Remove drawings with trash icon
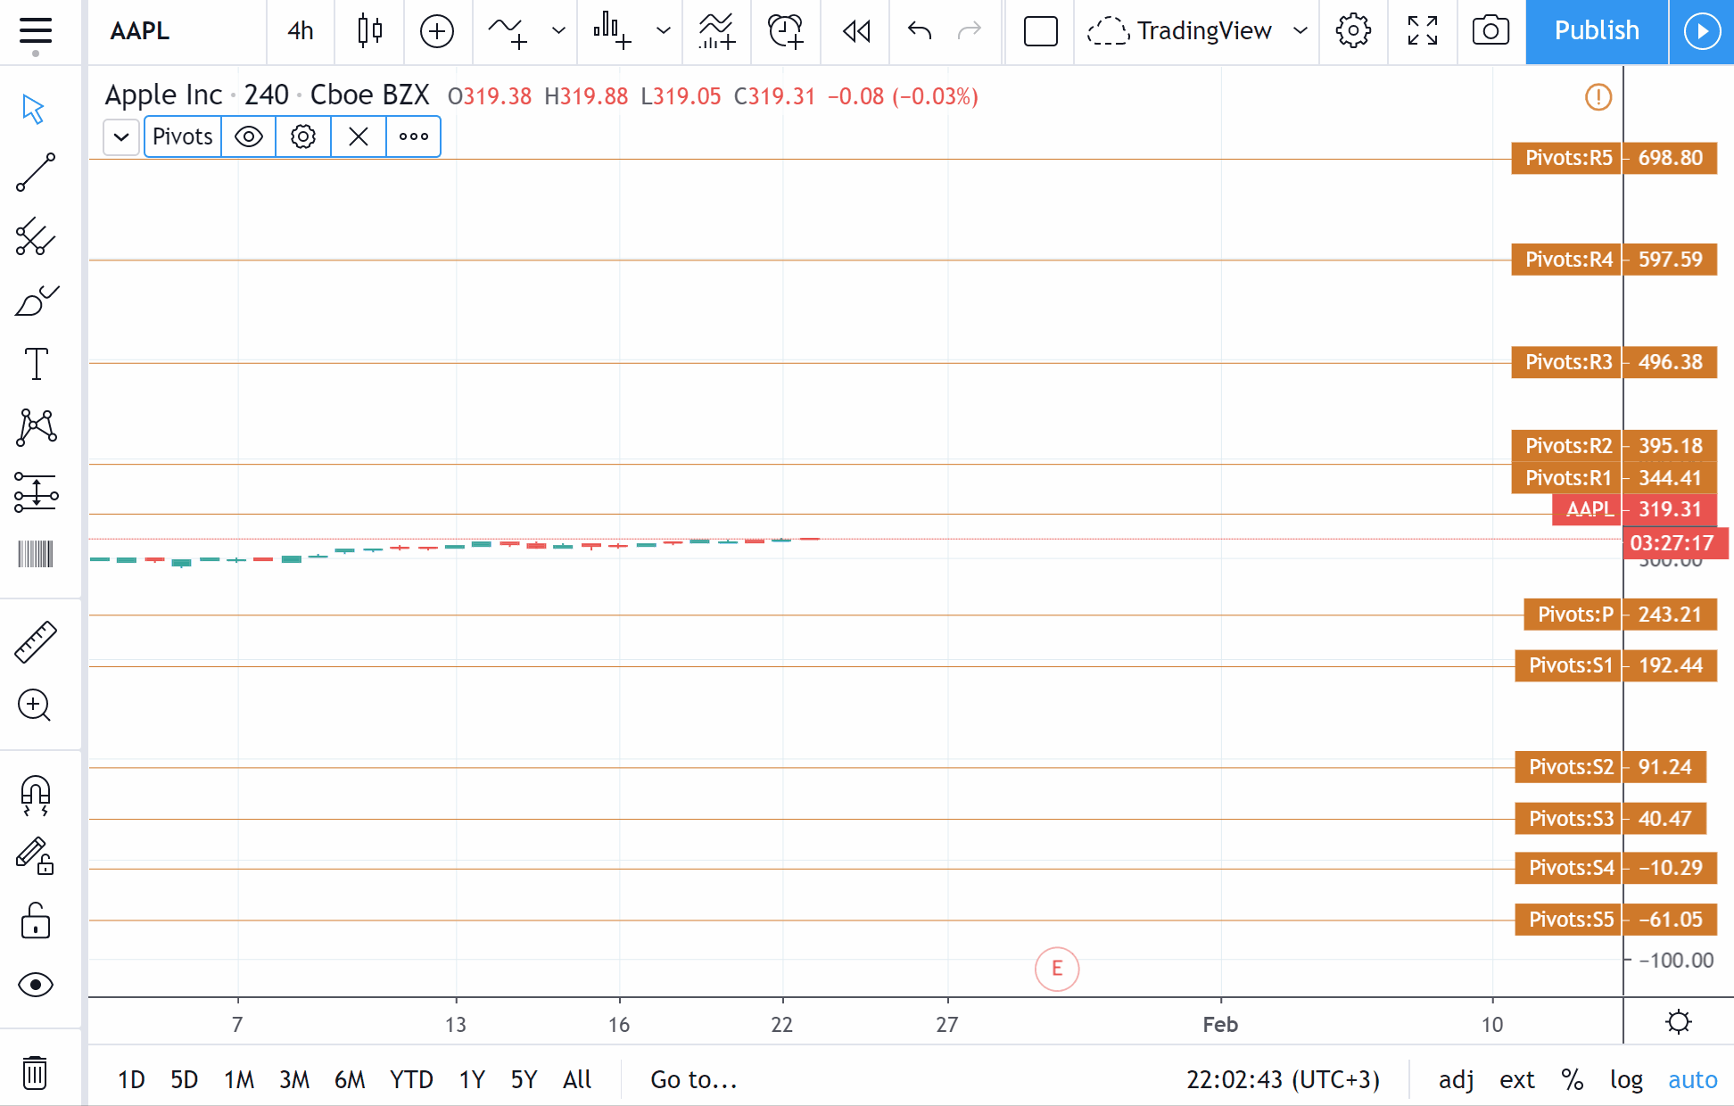Viewport: 1734px width, 1106px height. pos(36,1072)
